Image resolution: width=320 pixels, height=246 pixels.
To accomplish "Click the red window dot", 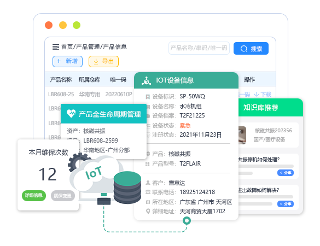I will (x=49, y=25).
